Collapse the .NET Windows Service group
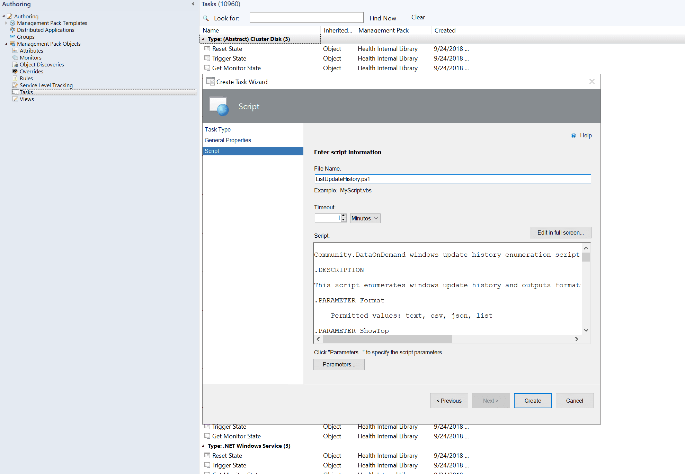The height and width of the screenshot is (474, 685). [203, 446]
